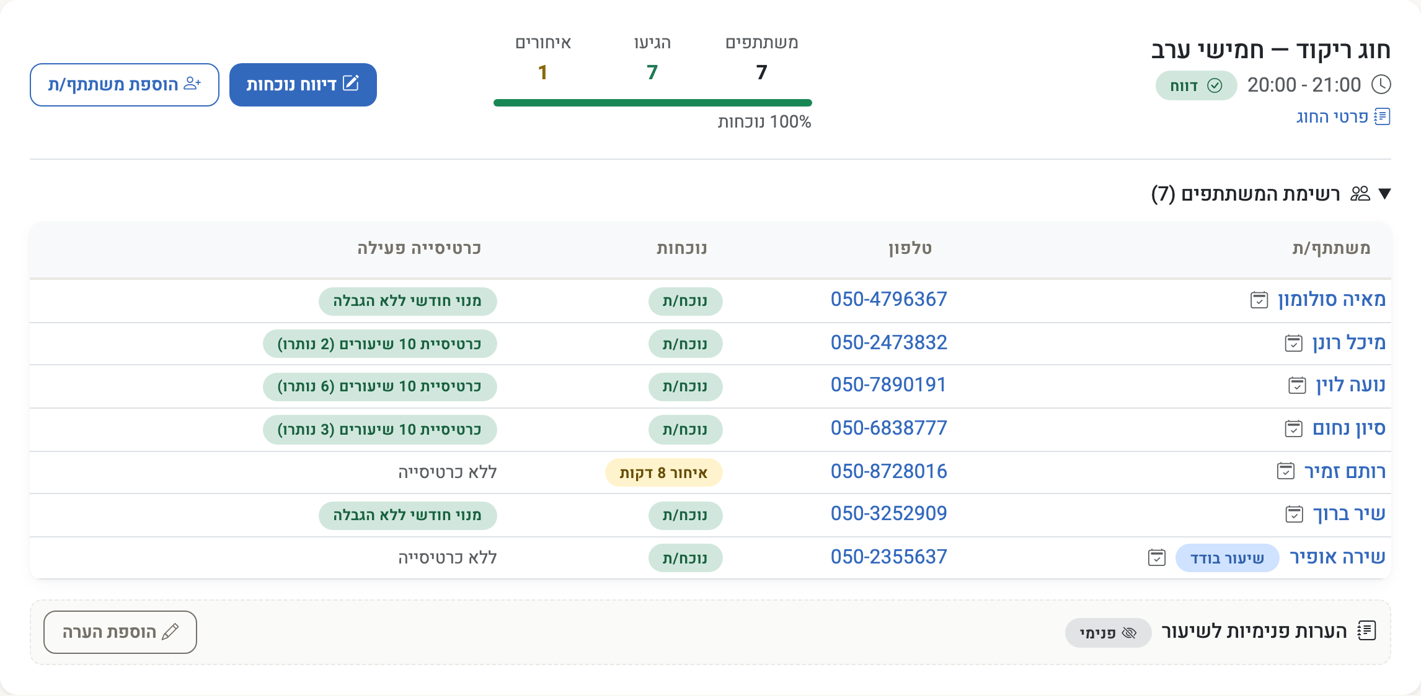Call phone number 050-3252909
Screen dimensions: 1421x696
[x=888, y=514]
